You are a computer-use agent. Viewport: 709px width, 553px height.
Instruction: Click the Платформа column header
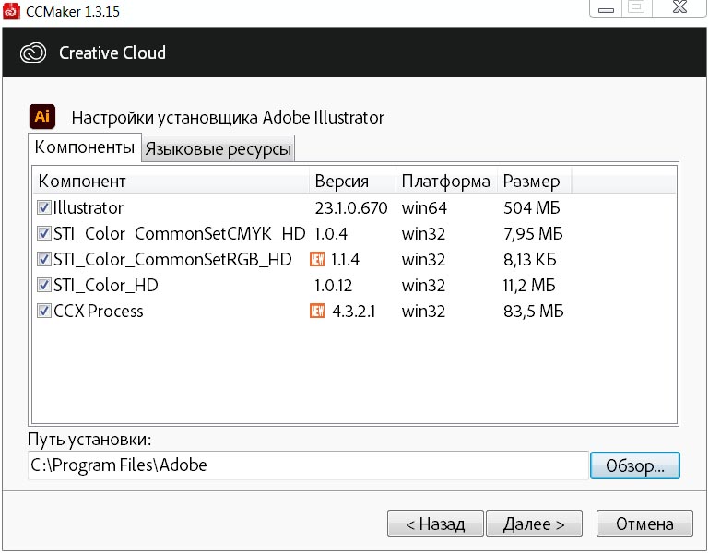[447, 181]
